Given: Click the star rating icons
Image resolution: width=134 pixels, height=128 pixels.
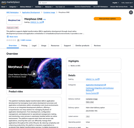Looking at the screenshot, I should [11, 40].
